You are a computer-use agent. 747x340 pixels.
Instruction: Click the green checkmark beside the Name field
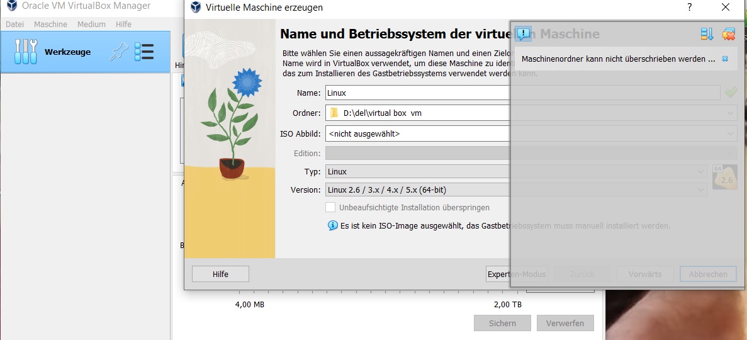coord(731,93)
